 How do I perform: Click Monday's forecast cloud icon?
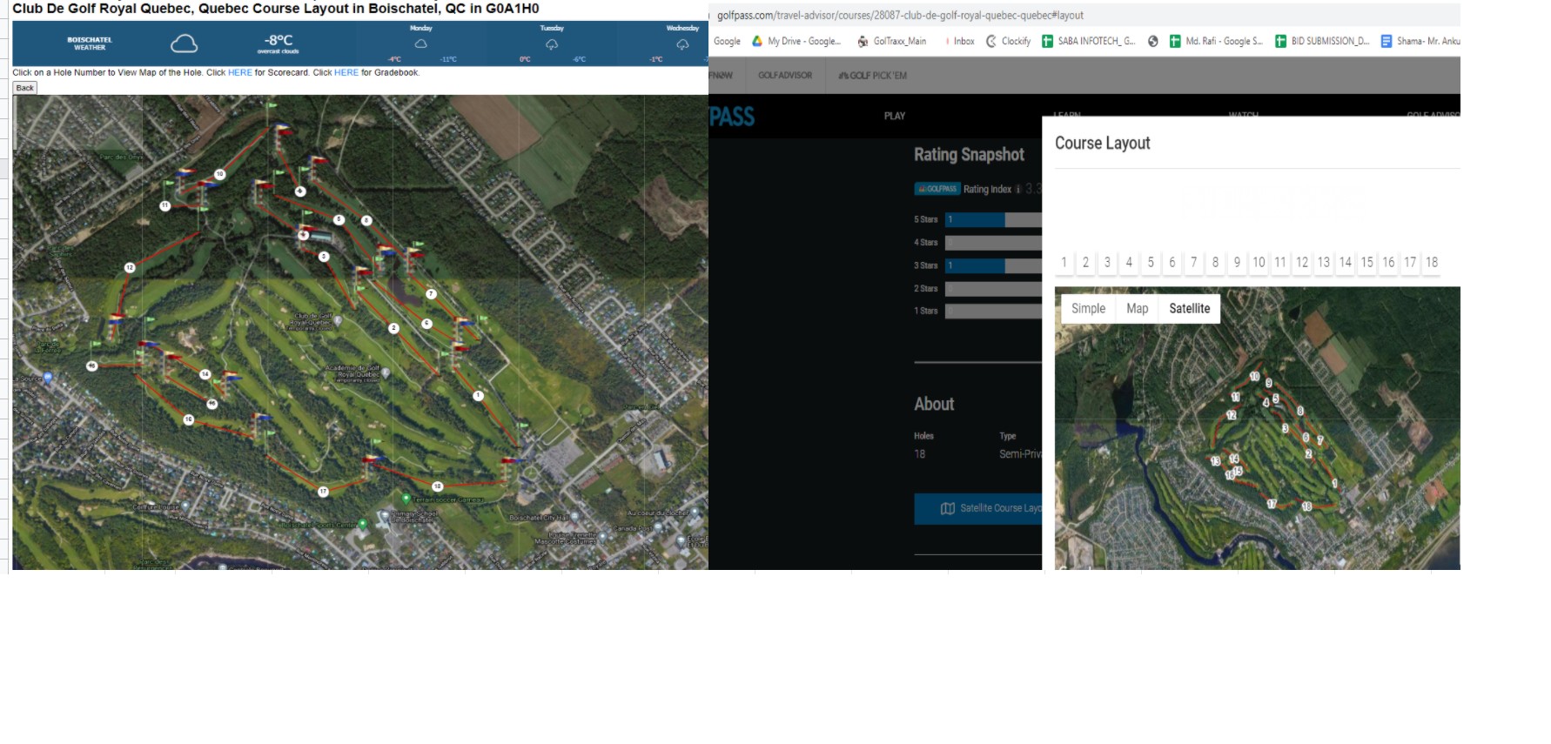[420, 44]
